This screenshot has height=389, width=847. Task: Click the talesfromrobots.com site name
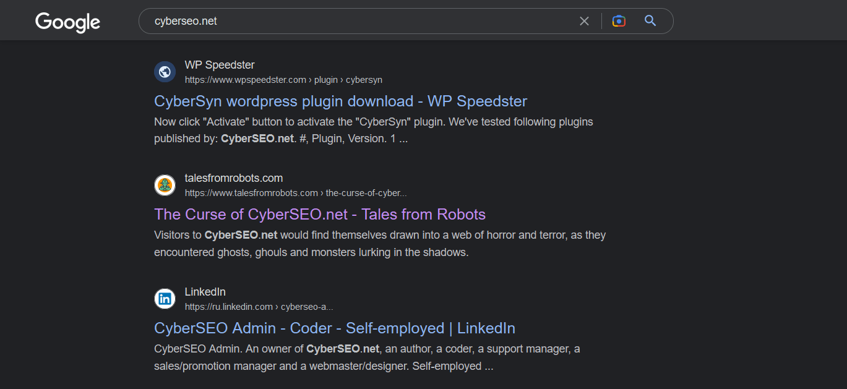[234, 178]
